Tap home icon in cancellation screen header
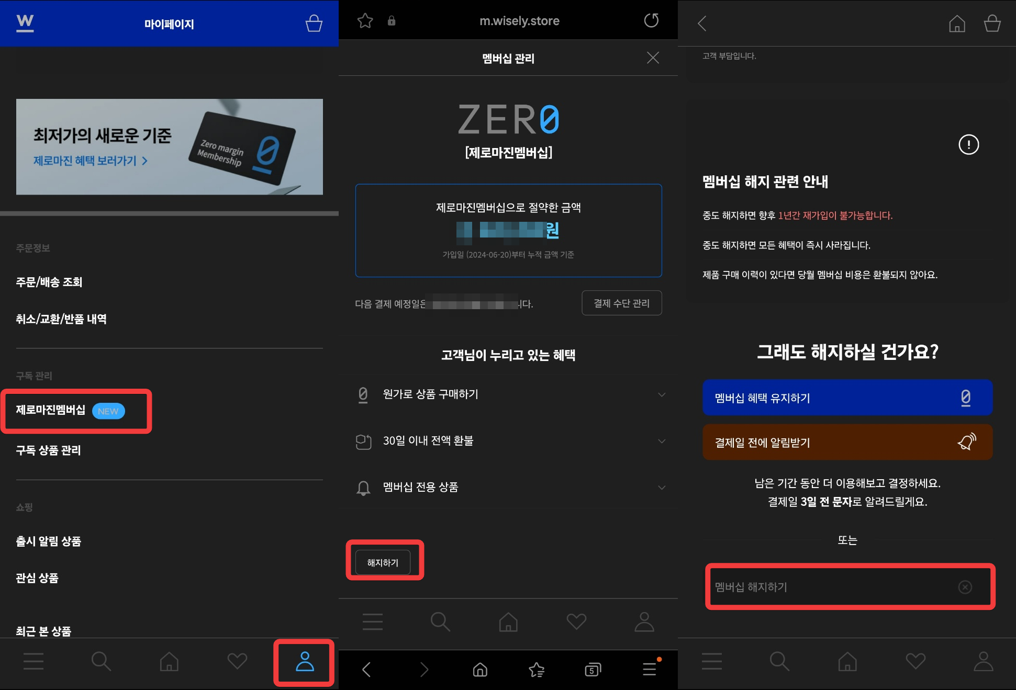Screen dimensions: 1016x690 [957, 24]
